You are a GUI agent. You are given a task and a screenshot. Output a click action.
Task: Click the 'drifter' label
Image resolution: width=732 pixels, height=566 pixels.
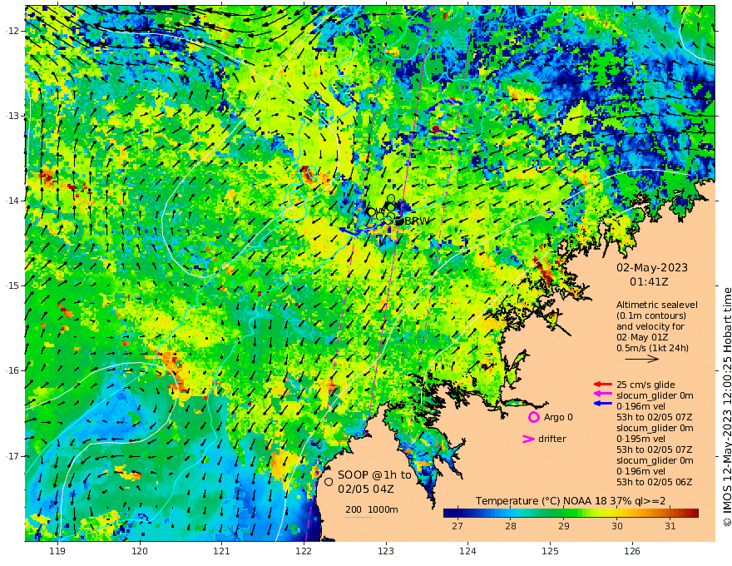(x=551, y=439)
